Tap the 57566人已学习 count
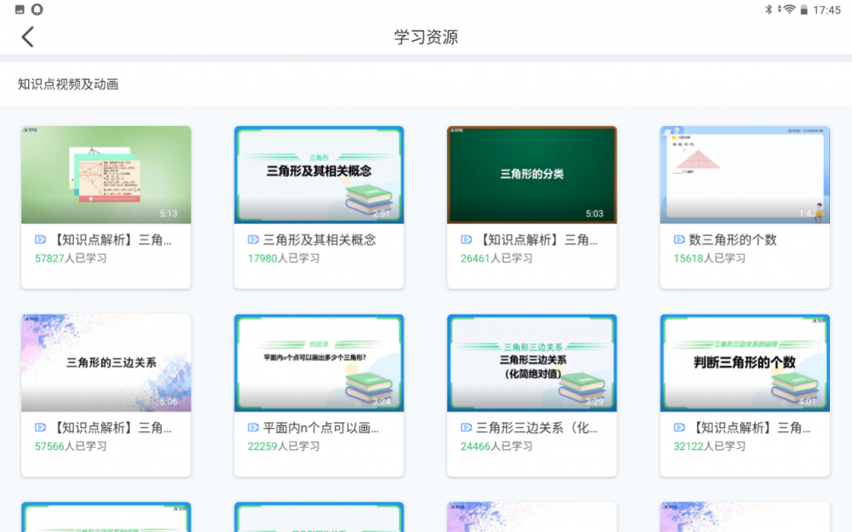Image resolution: width=852 pixels, height=532 pixels. coord(71,447)
